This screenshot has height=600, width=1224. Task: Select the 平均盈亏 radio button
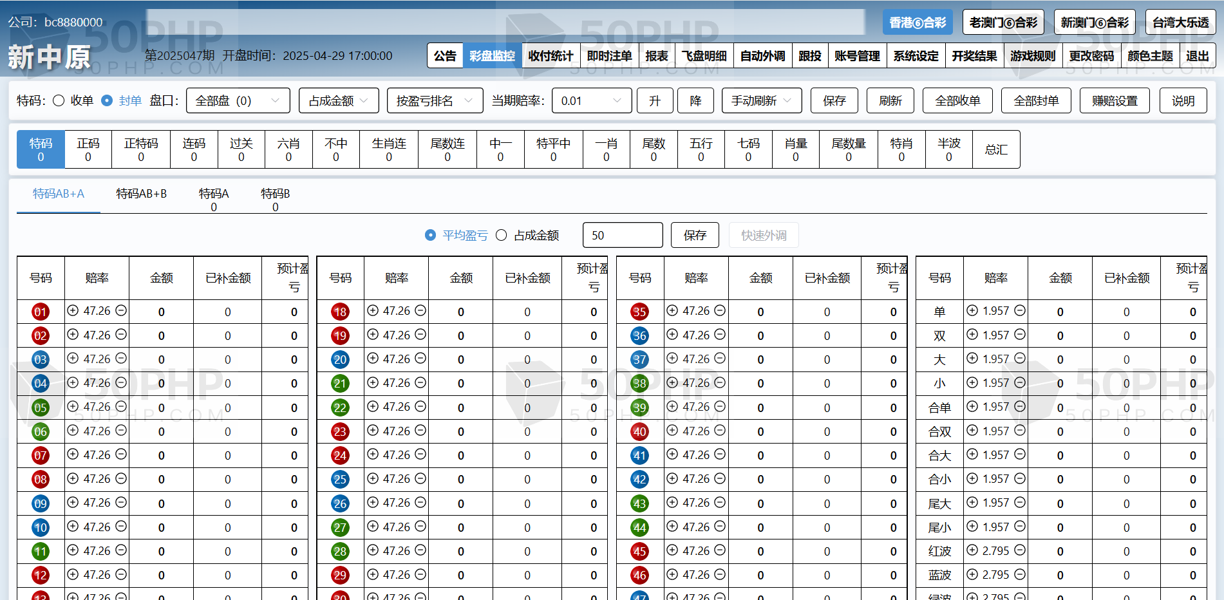point(431,236)
